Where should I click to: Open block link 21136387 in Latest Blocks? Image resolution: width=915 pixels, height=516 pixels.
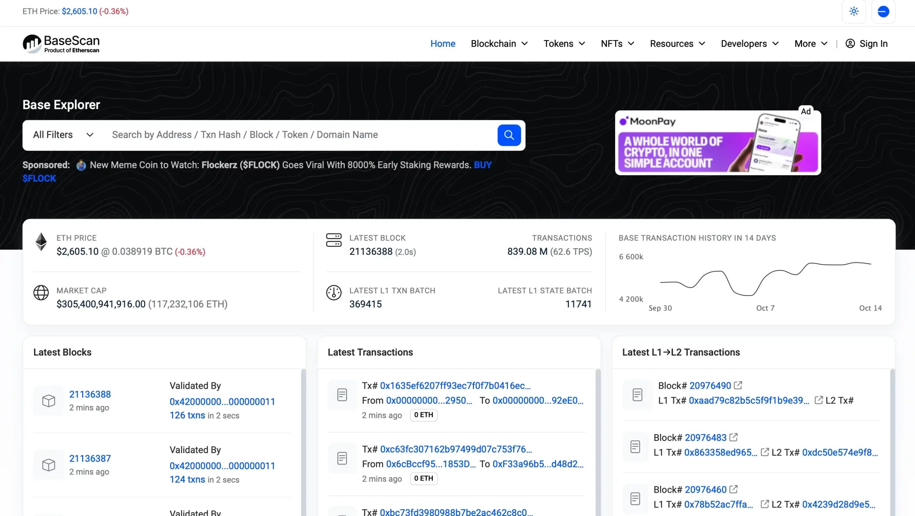pos(90,458)
